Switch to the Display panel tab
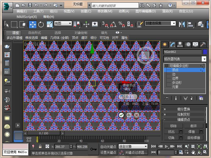211x158 pixels. coord(195,44)
